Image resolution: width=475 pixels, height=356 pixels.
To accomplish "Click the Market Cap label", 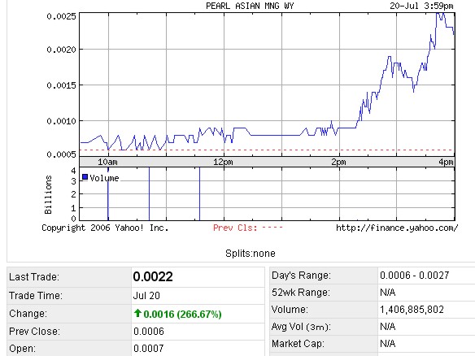I will coord(298,344).
